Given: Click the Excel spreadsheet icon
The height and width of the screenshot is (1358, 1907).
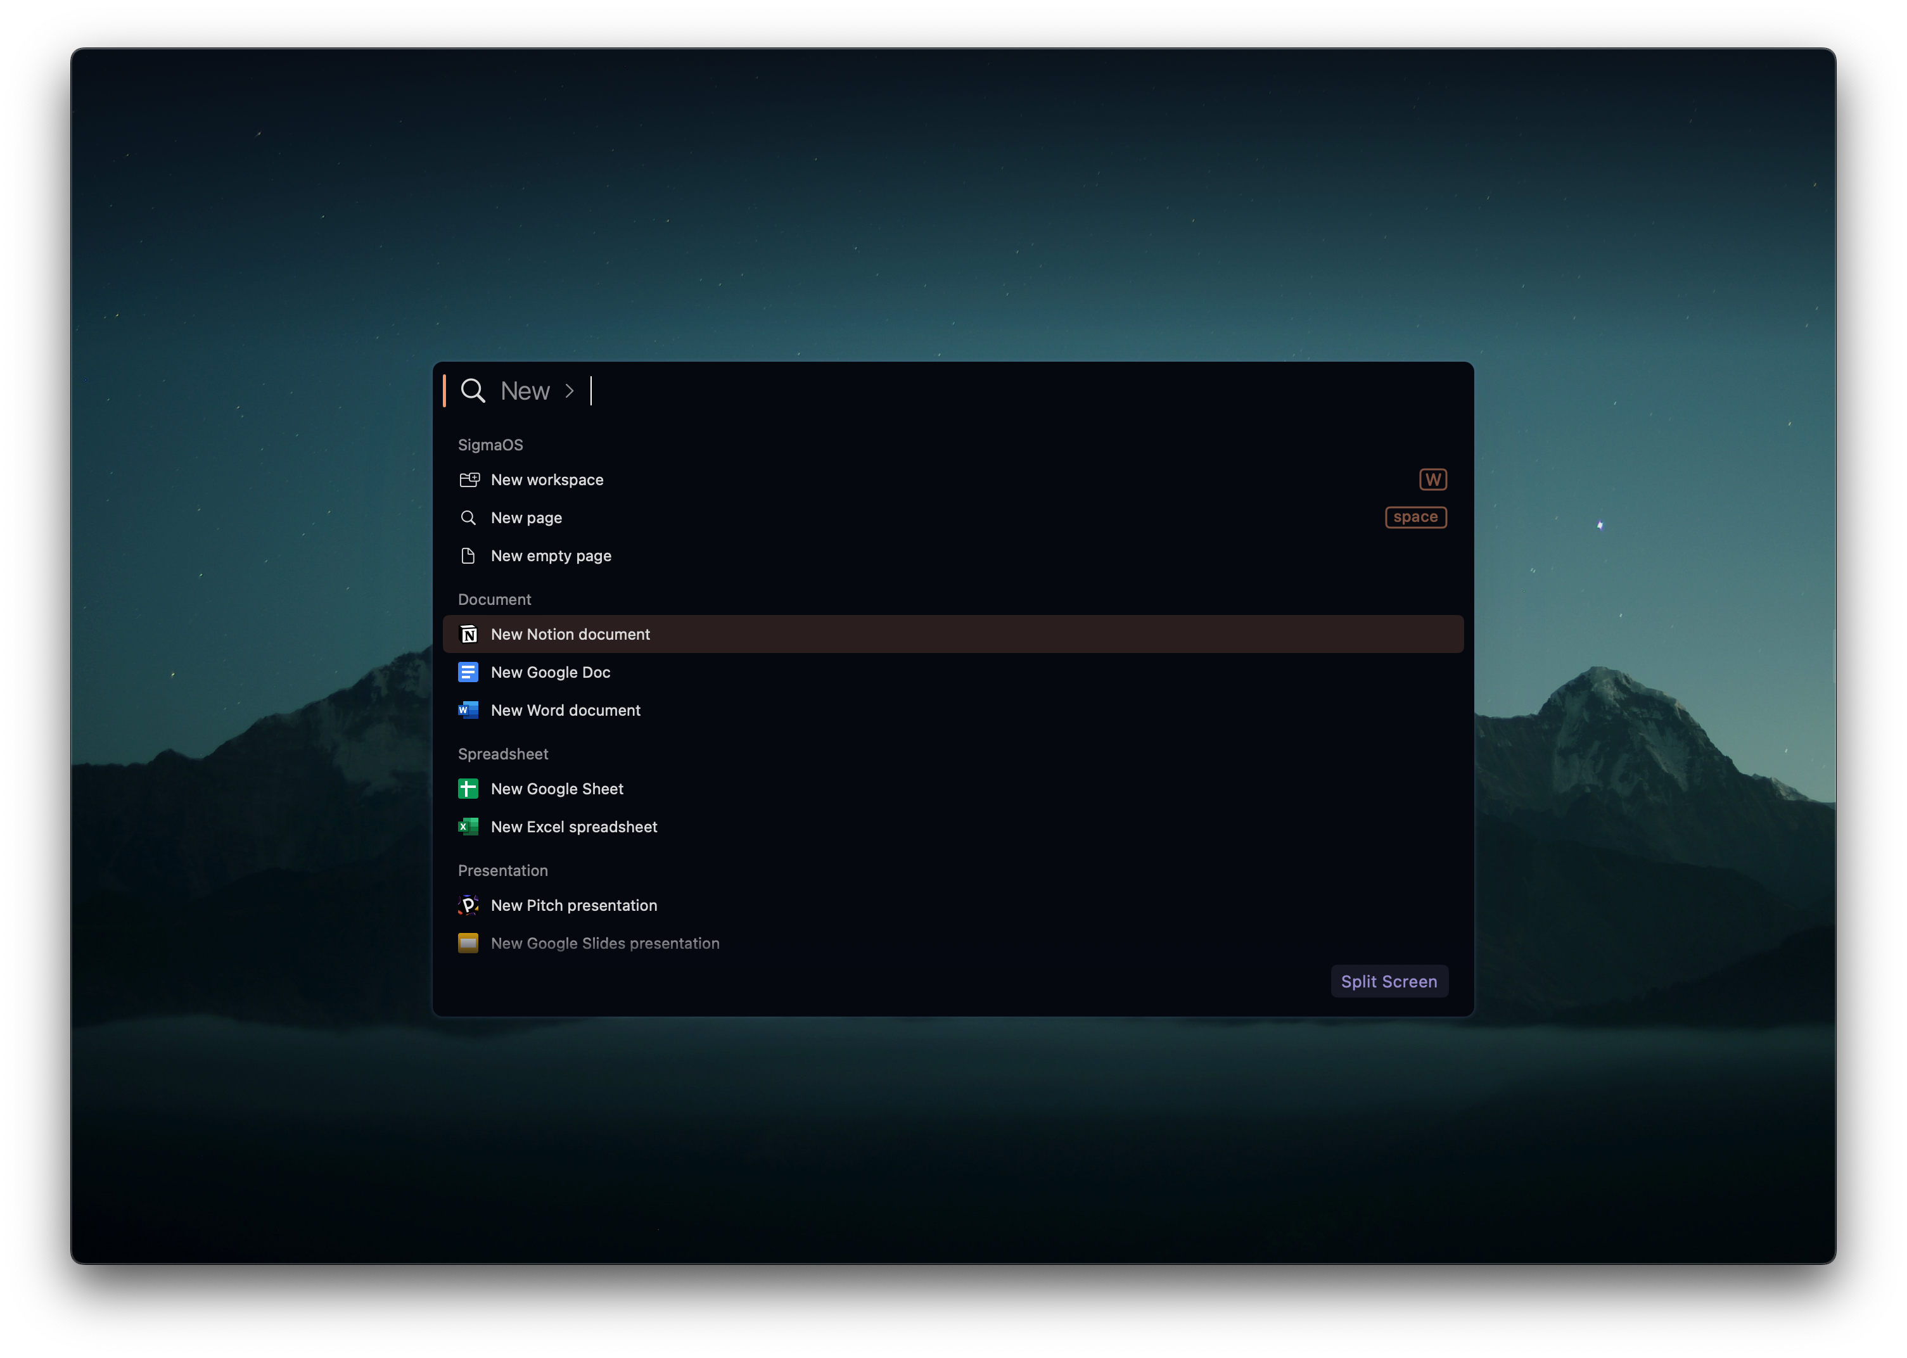Looking at the screenshot, I should 468,827.
